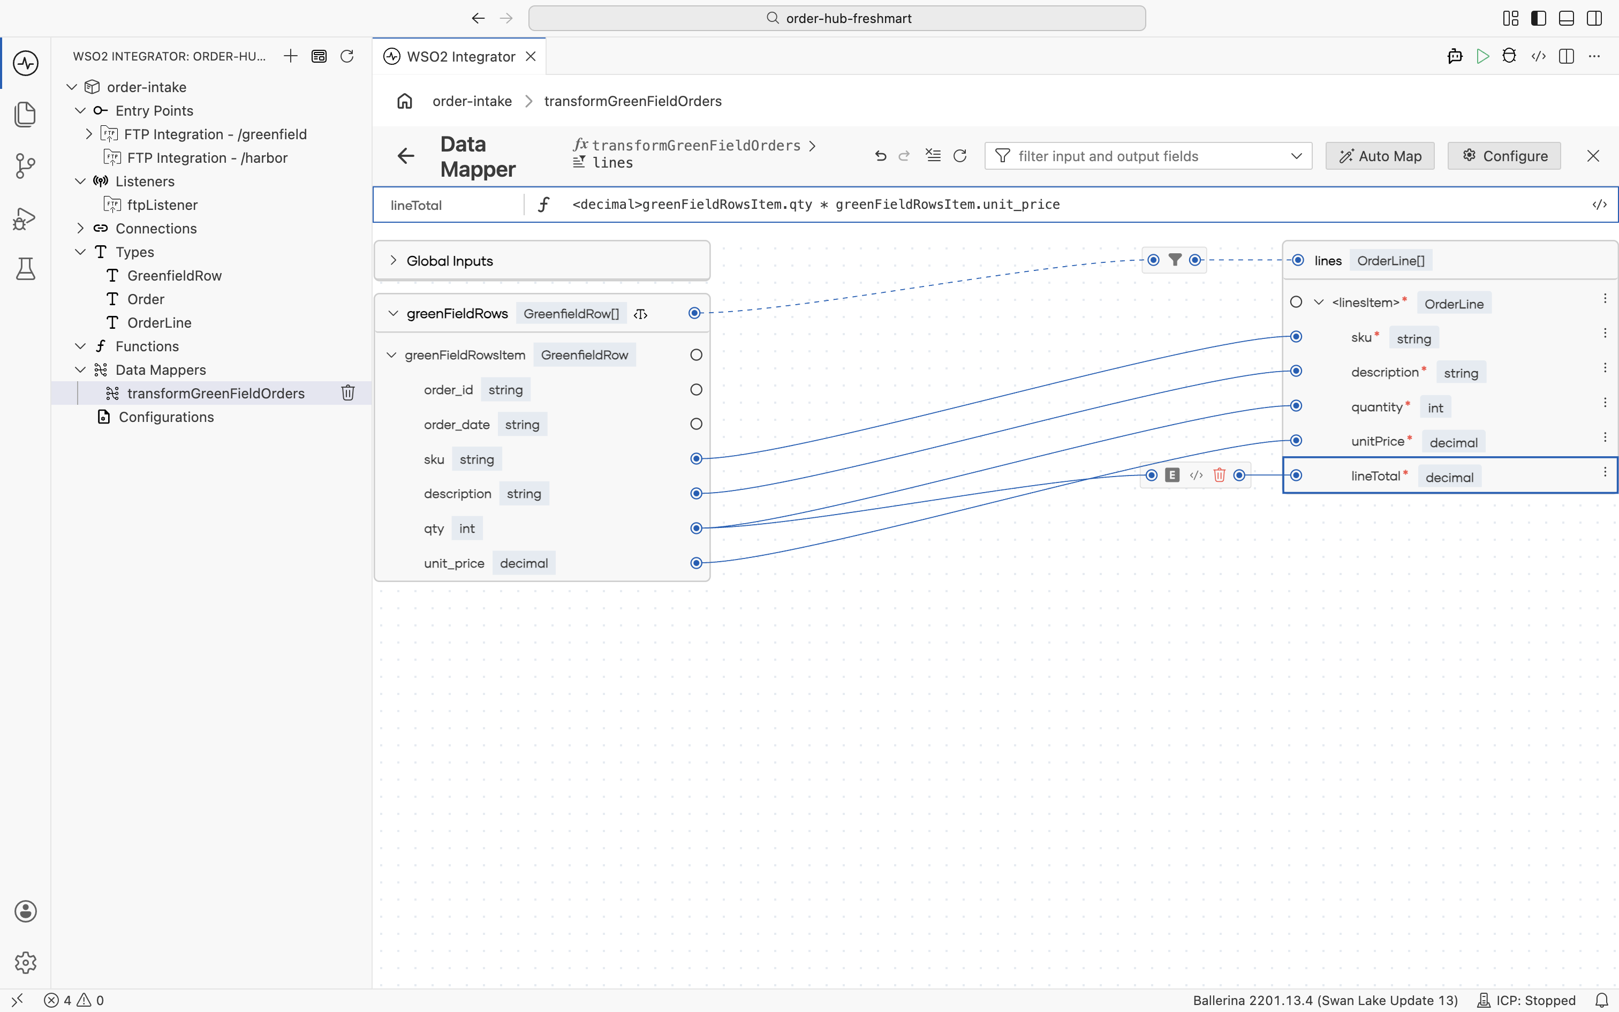Expand the Connections tree node
This screenshot has height=1012, width=1619.
coord(80,228)
